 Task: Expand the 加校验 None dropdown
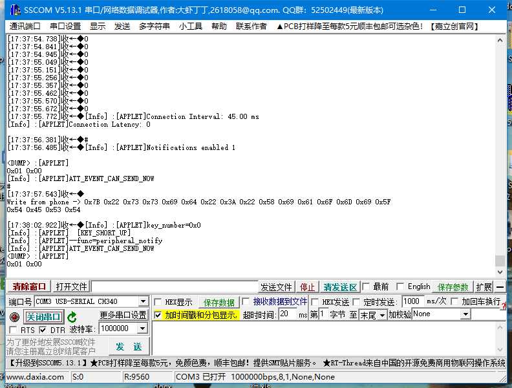pyautogui.click(x=466, y=314)
